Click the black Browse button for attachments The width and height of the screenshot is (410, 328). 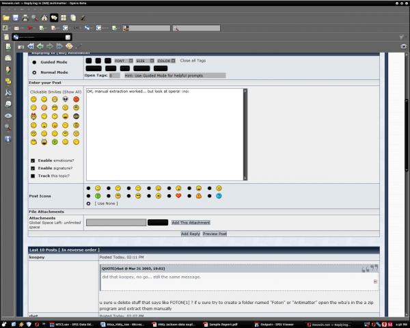coord(158,223)
